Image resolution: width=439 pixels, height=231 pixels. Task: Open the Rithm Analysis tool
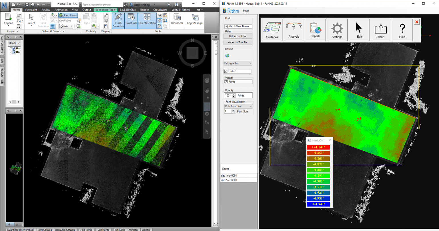294,30
